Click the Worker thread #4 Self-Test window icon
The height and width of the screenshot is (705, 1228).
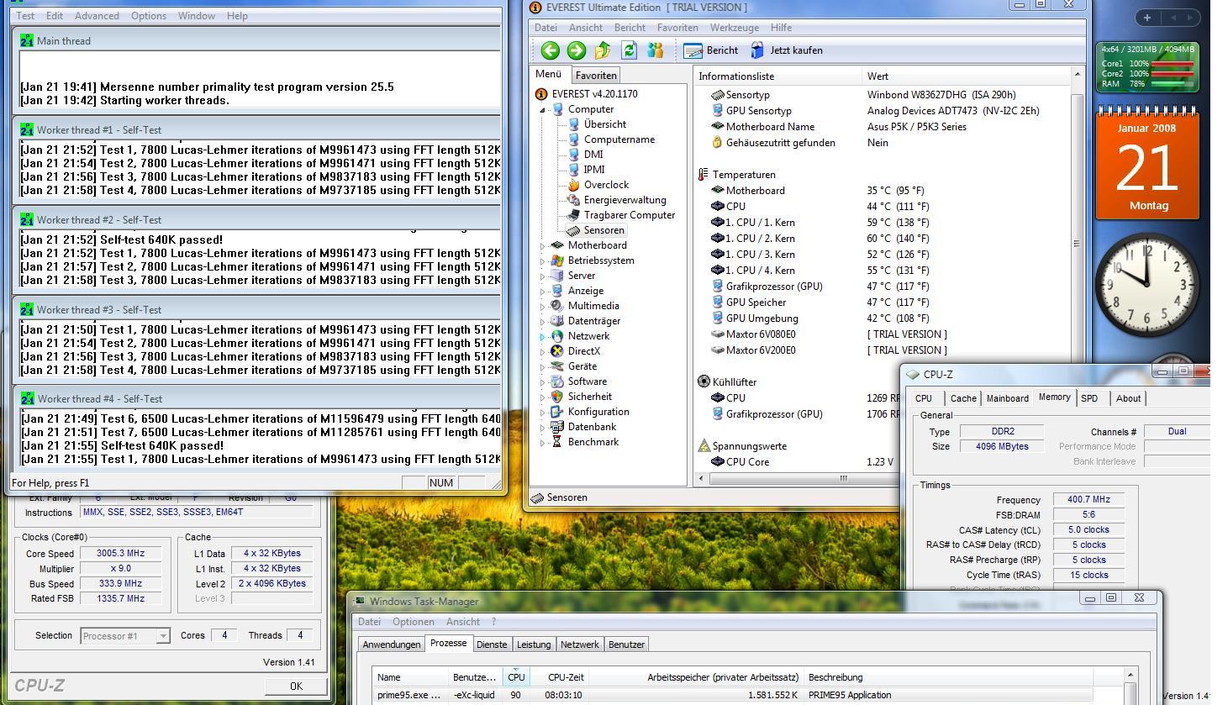point(27,399)
